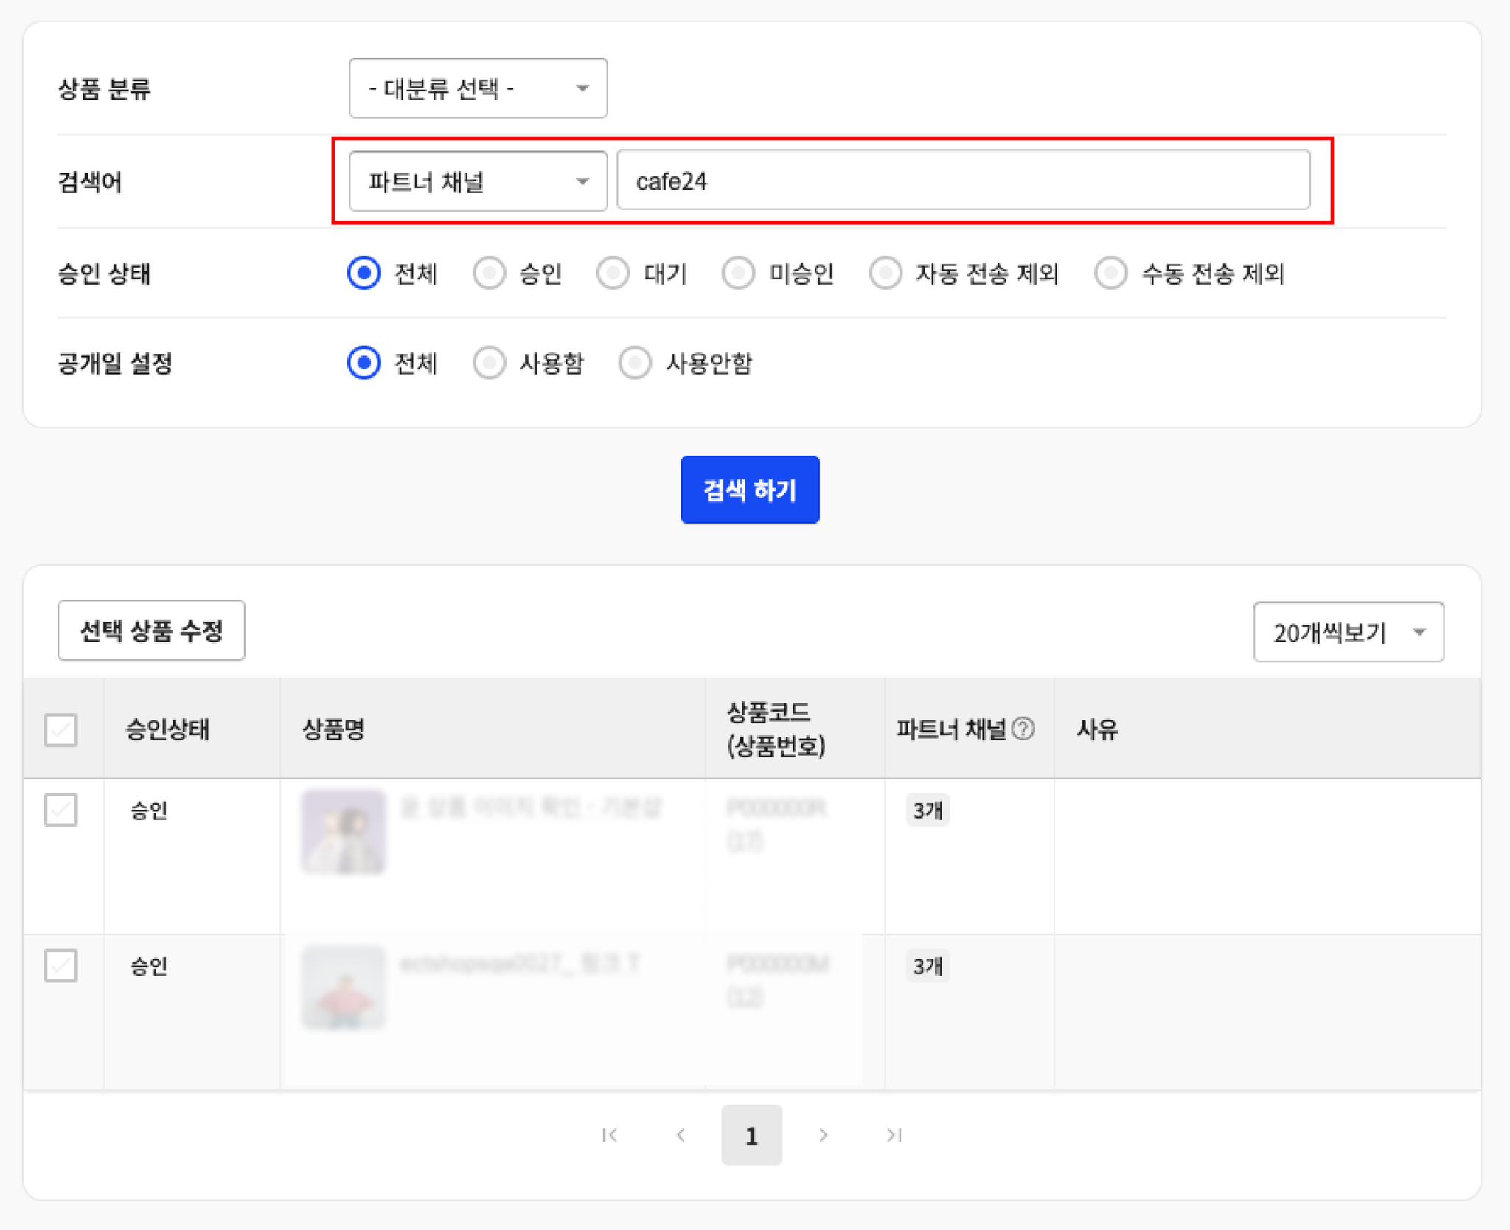Image resolution: width=1510 pixels, height=1230 pixels.
Task: Go to previous page arrow icon
Action: point(681,1135)
